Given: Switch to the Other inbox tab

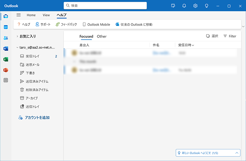Looking at the screenshot, I should [x=101, y=37].
